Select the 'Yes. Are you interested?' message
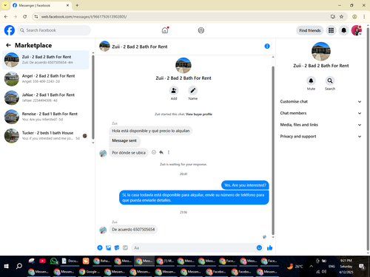Viewport: 370px width, 277px height. [x=245, y=185]
